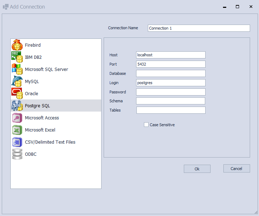Viewport: 259px width, 216px height.
Task: Click the Oracle database icon
Action: tap(17, 93)
